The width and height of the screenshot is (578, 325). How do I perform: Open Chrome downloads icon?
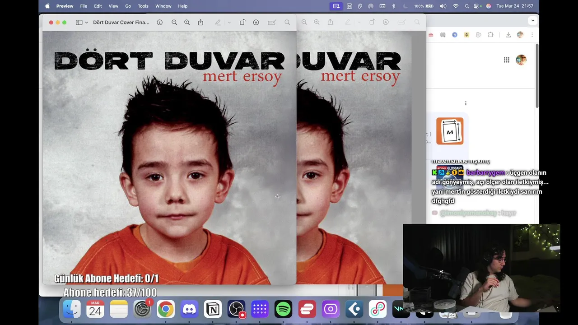click(508, 35)
